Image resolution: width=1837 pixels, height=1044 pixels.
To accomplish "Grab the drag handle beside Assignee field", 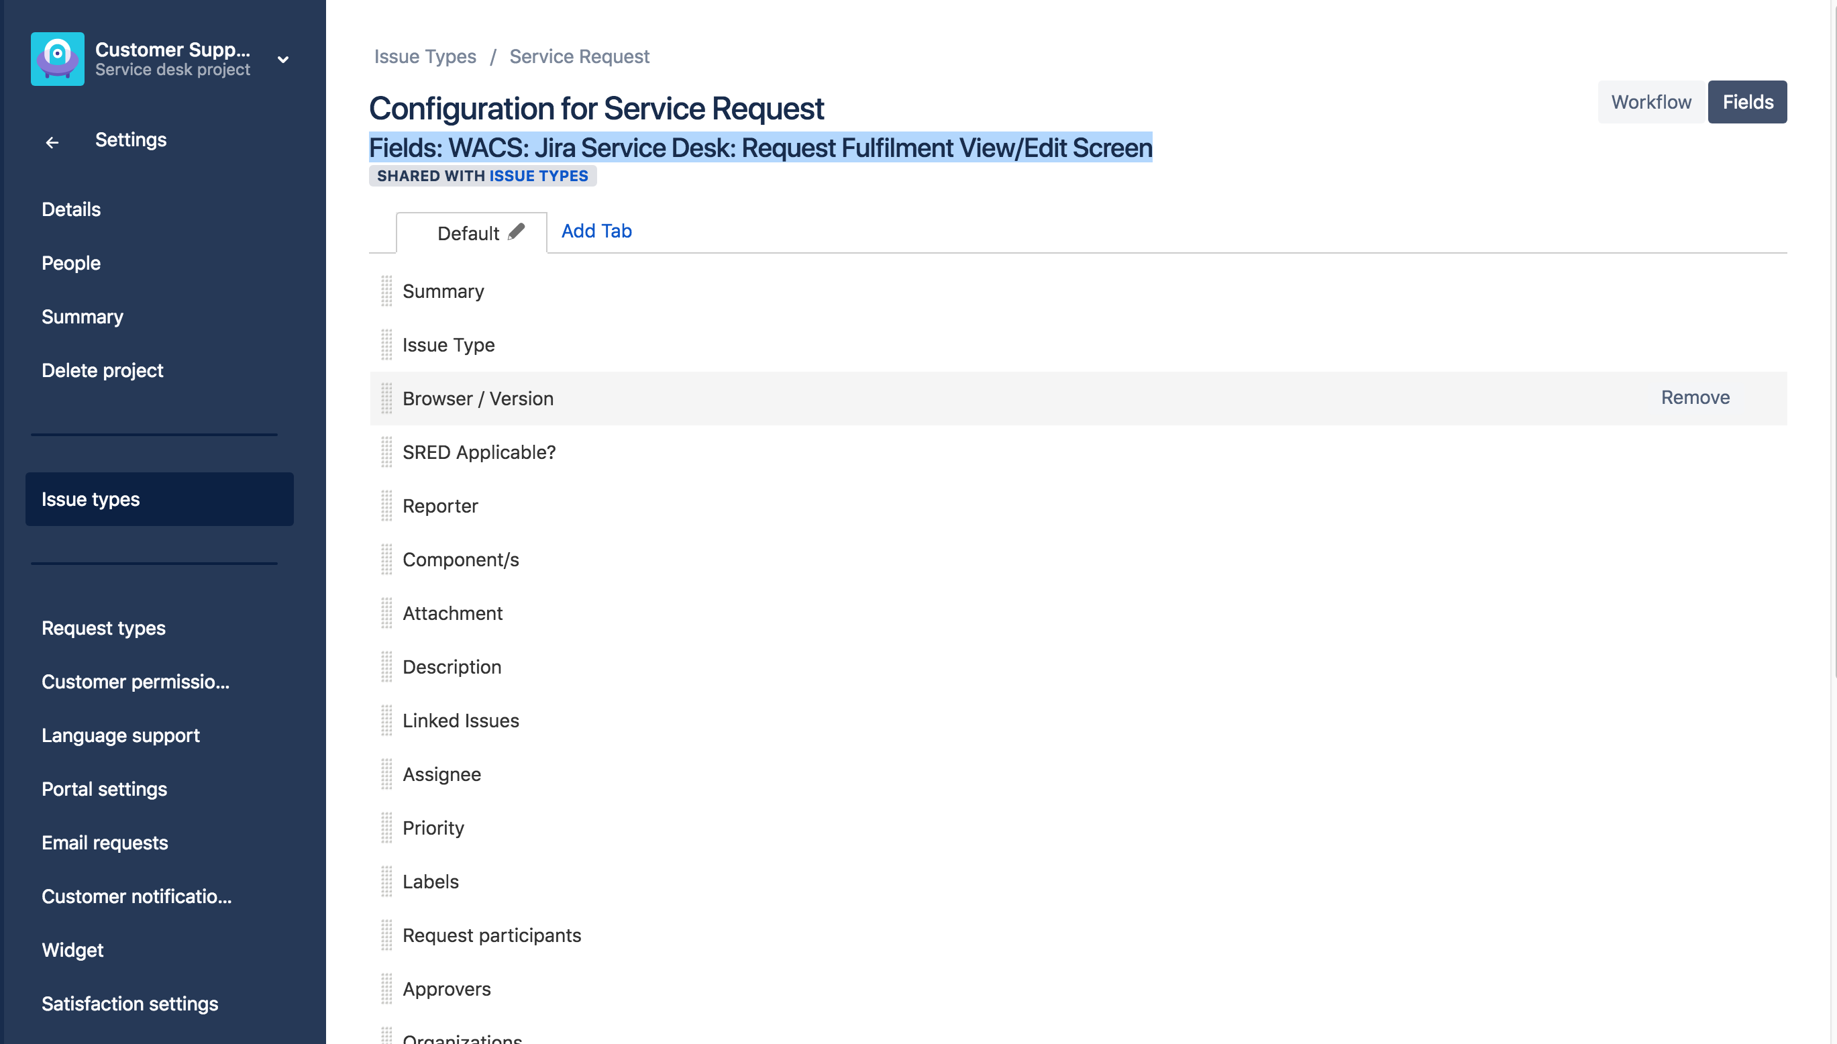I will click(386, 774).
